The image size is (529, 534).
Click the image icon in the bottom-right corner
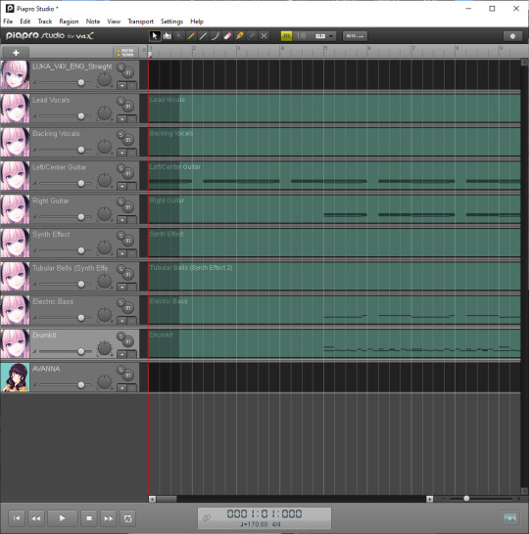coord(510,518)
